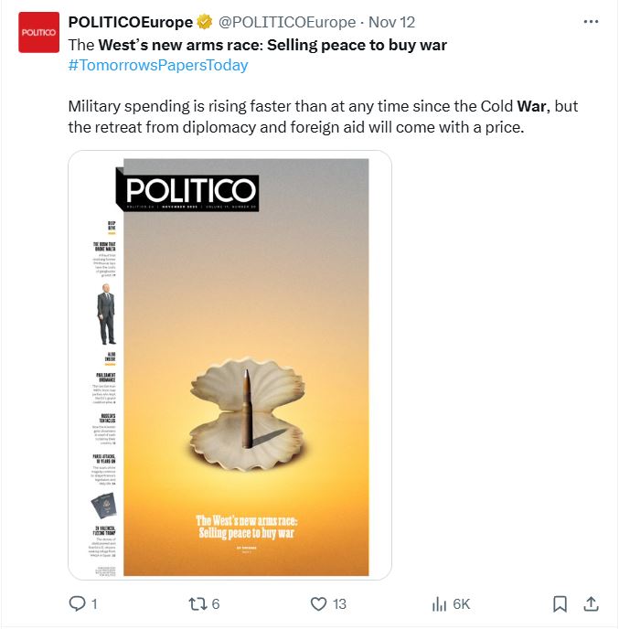Screen dimensions: 619x629
Task: Click the like count number 13
Action: coord(339,603)
